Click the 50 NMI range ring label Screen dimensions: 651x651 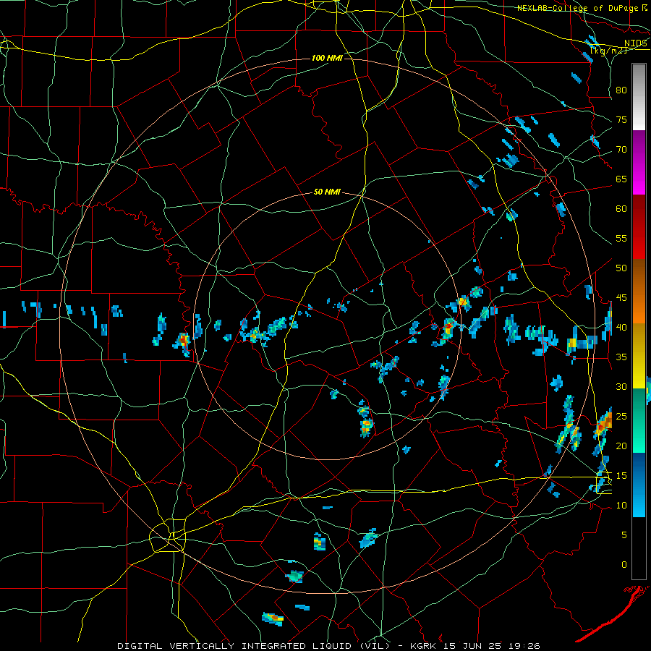(x=327, y=192)
